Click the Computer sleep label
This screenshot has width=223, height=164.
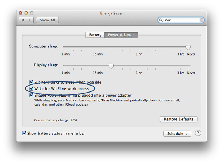pyautogui.click(x=43, y=46)
